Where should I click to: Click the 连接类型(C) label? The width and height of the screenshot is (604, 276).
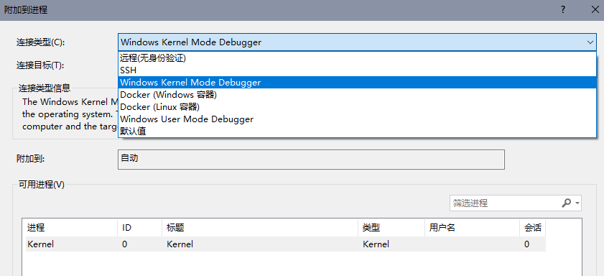point(40,42)
